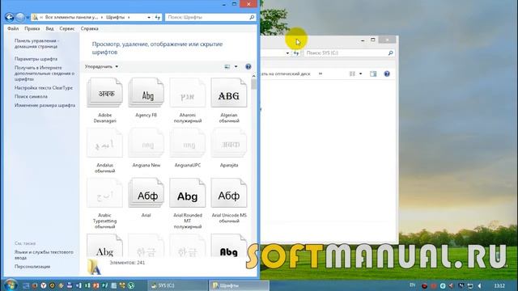Launch Yandex browser from taskbar
Viewport: 518px width, 291px height.
43,285
